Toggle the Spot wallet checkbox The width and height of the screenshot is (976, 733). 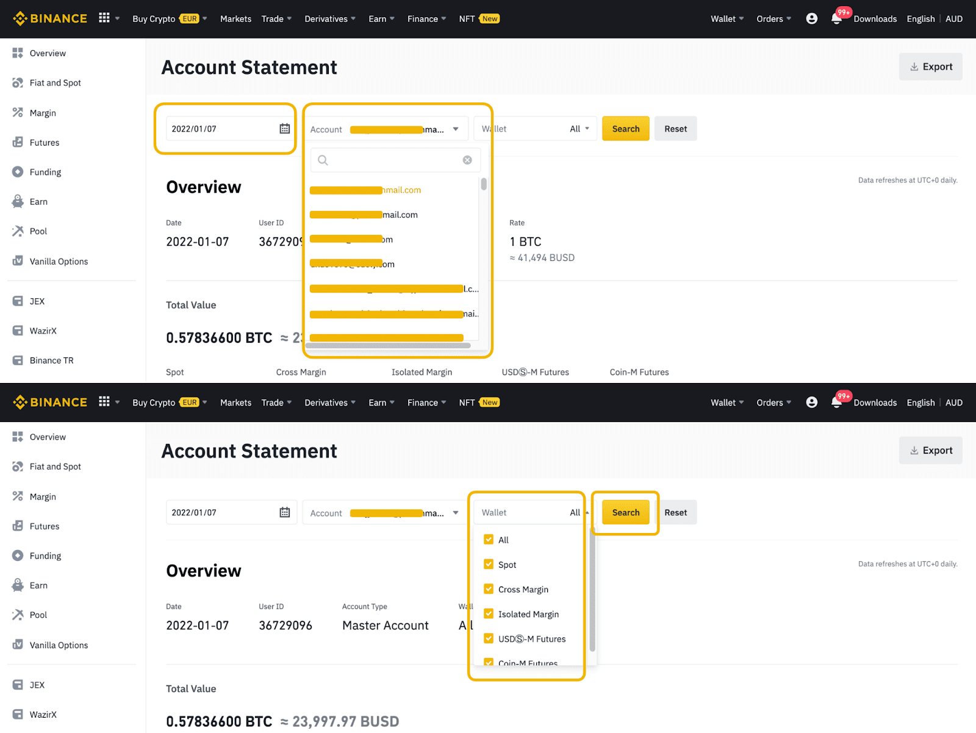pos(489,564)
